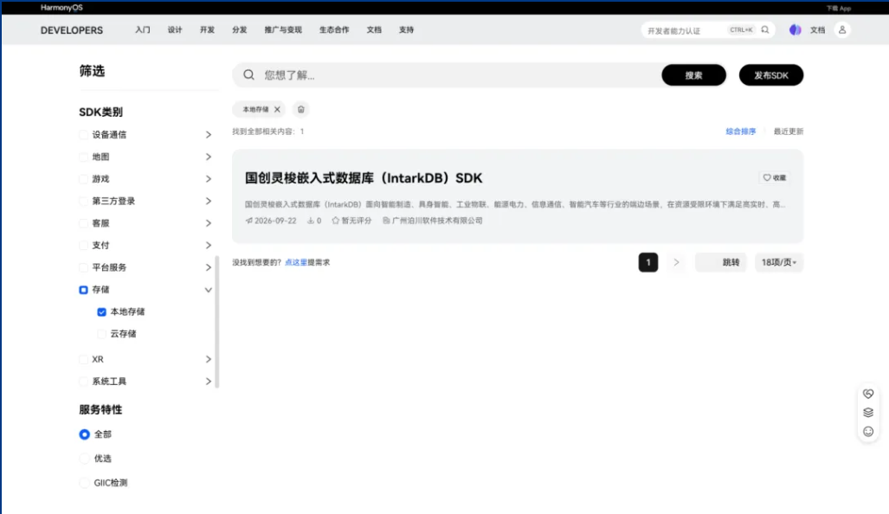Check the 系统工具 checkbox

point(83,382)
